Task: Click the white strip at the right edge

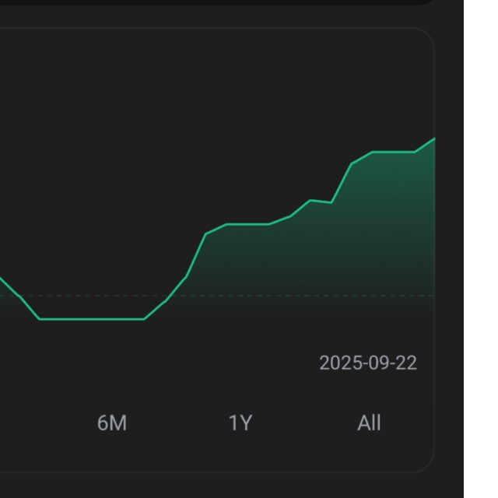Action: pyautogui.click(x=480, y=249)
